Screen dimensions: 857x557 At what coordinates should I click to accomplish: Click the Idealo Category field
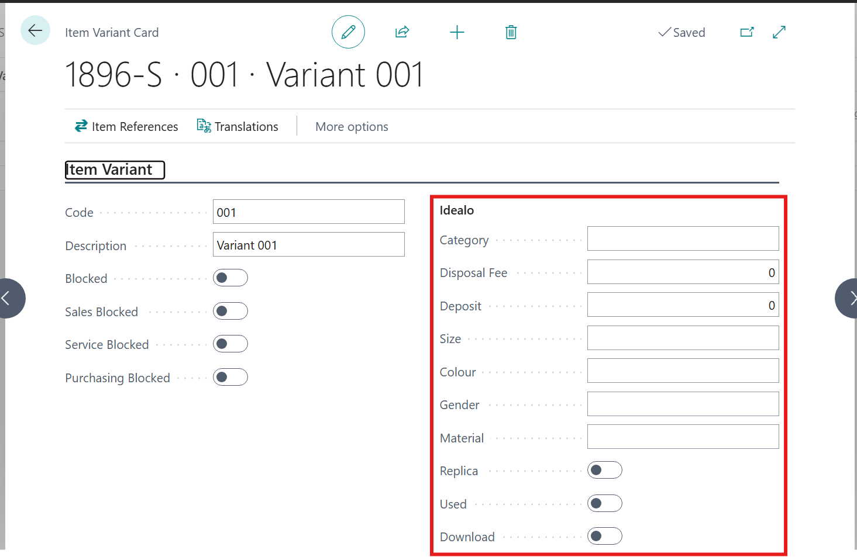pyautogui.click(x=683, y=239)
